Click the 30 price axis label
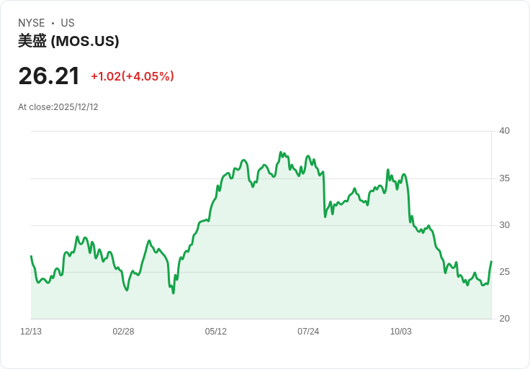Screen dimensions: 530x369 pyautogui.click(x=505, y=225)
